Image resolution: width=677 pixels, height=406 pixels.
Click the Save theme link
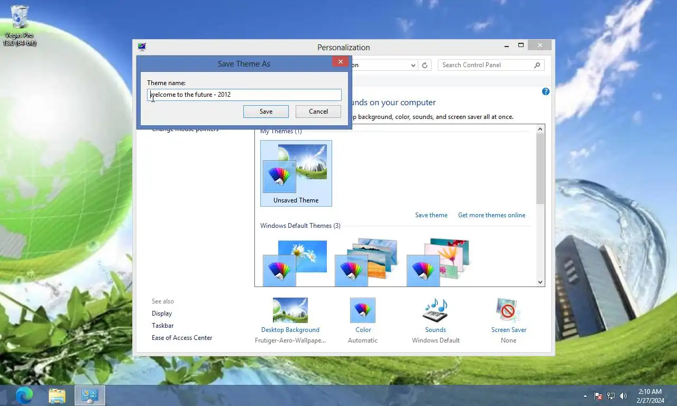(431, 215)
